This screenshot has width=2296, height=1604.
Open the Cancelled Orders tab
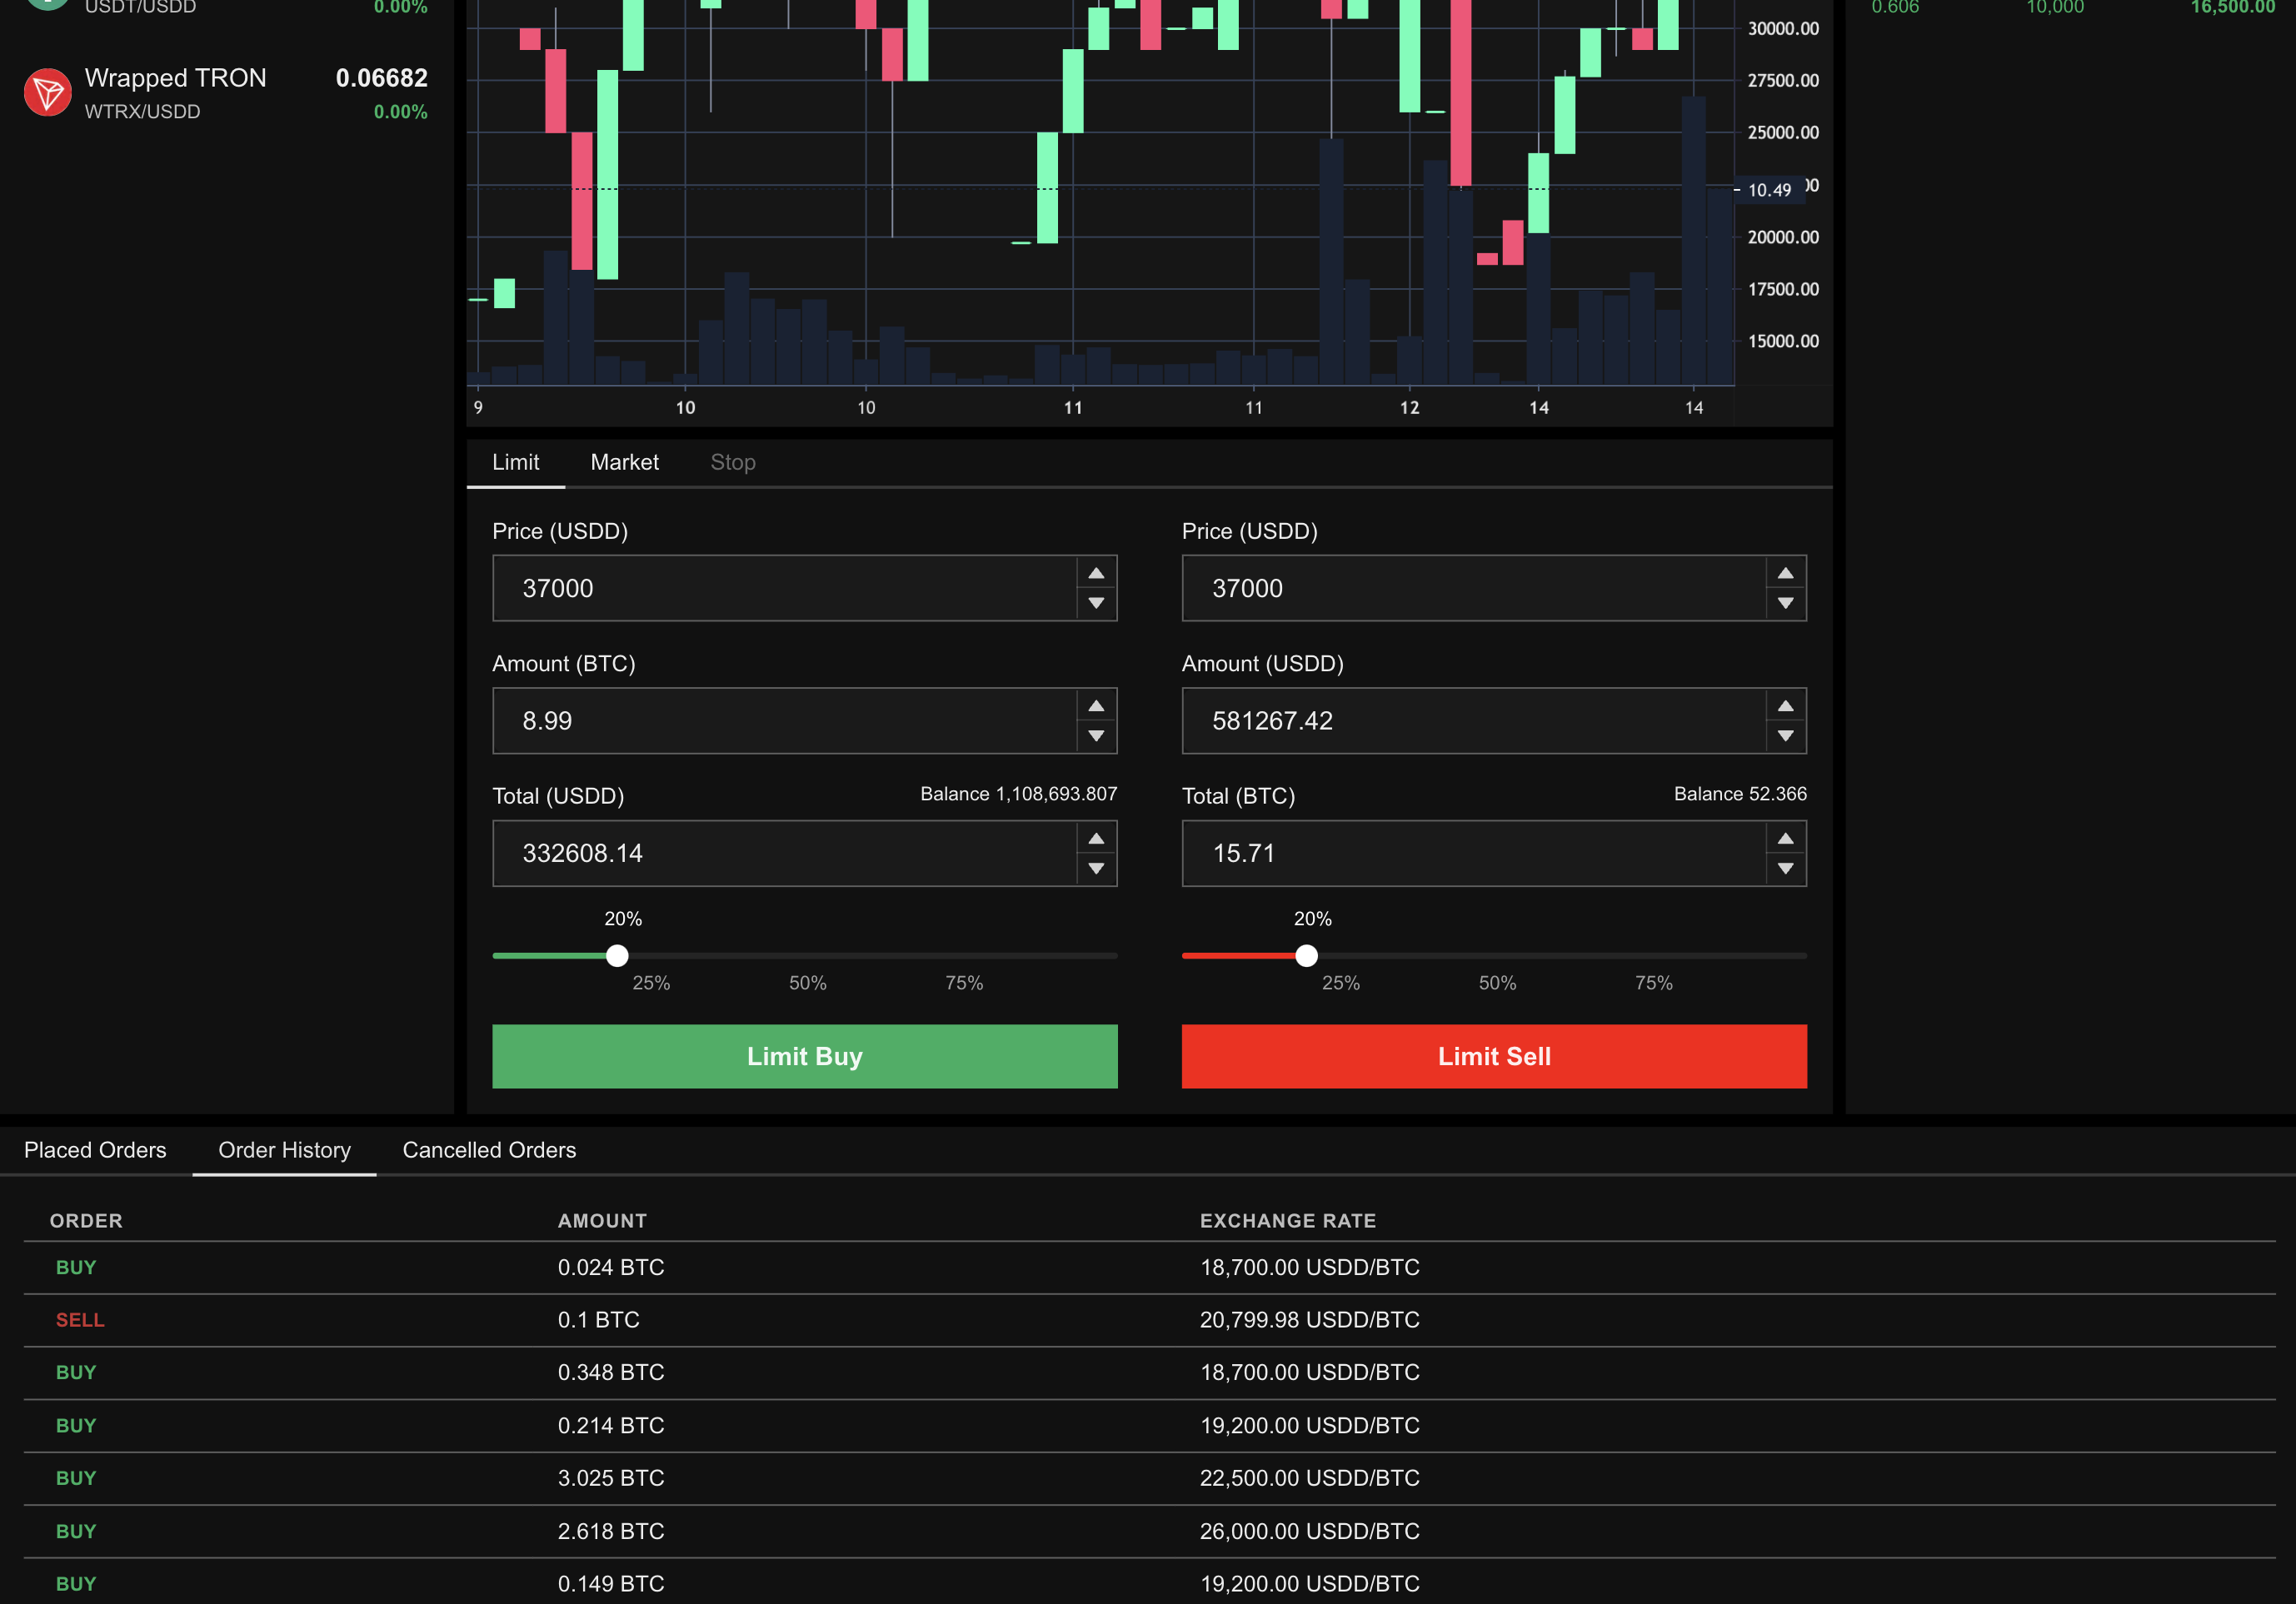[x=489, y=1149]
